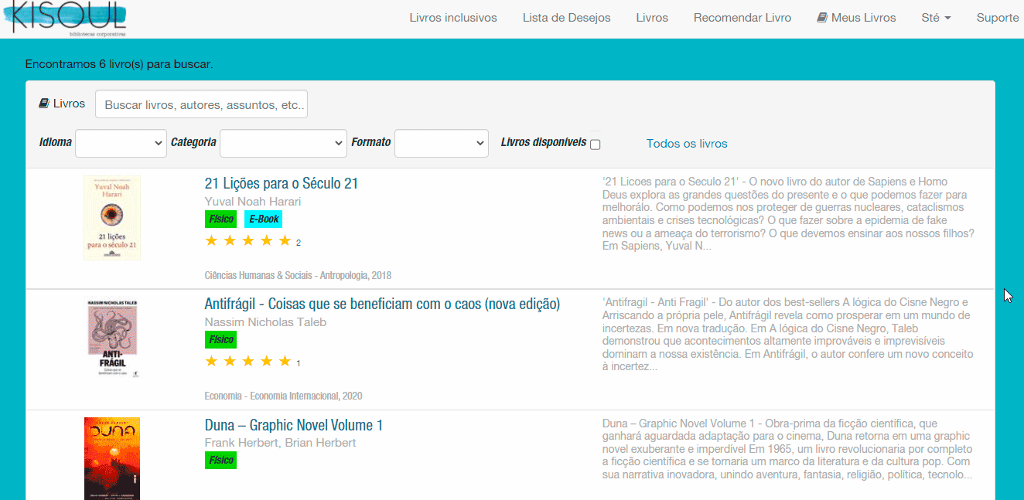
Task: Click Físico tag on 21 Lições book
Action: 221,219
